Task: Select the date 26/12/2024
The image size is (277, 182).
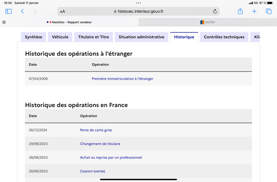Action: coord(38,130)
